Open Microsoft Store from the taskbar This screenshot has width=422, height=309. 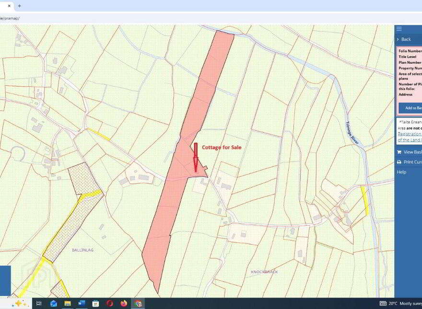coord(95,304)
